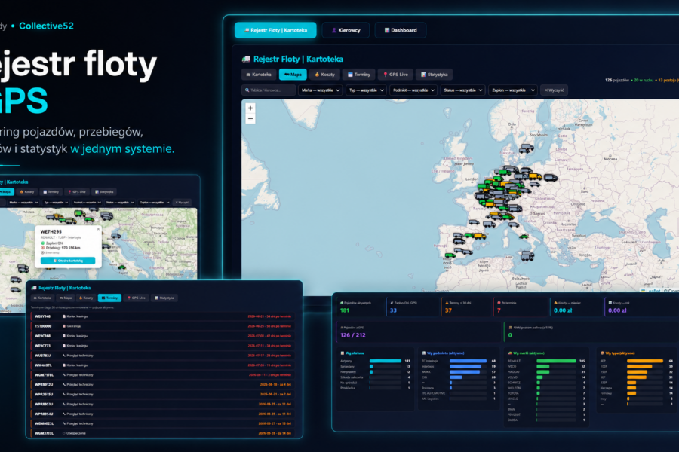Screen dimensions: 679x452
Task: Expand the Typ filter dropdown
Action: point(367,90)
